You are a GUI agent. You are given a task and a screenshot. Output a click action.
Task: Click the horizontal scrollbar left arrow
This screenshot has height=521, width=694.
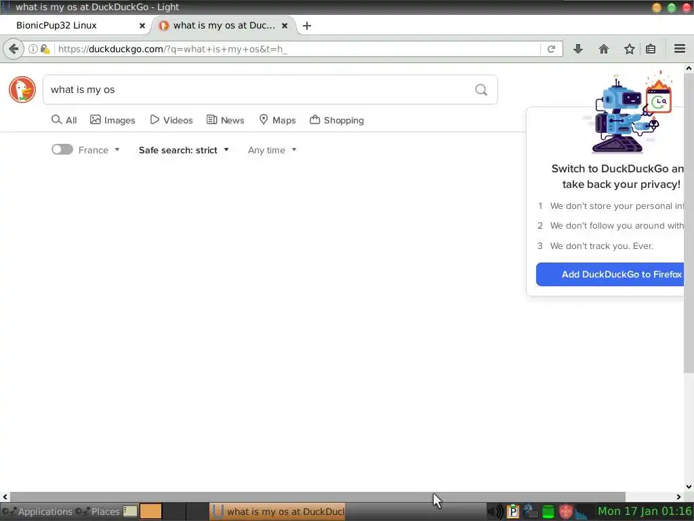[x=5, y=497]
